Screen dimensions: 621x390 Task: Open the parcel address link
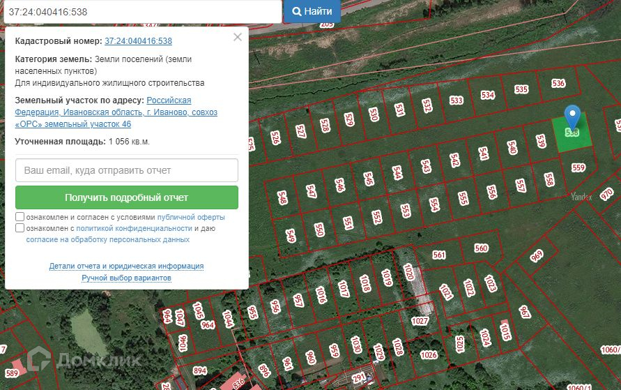(x=116, y=112)
